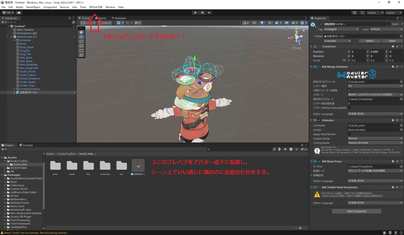Viewport: 404px width, 235px height.
Task: Lock the Inspector panel
Action: coord(398,18)
